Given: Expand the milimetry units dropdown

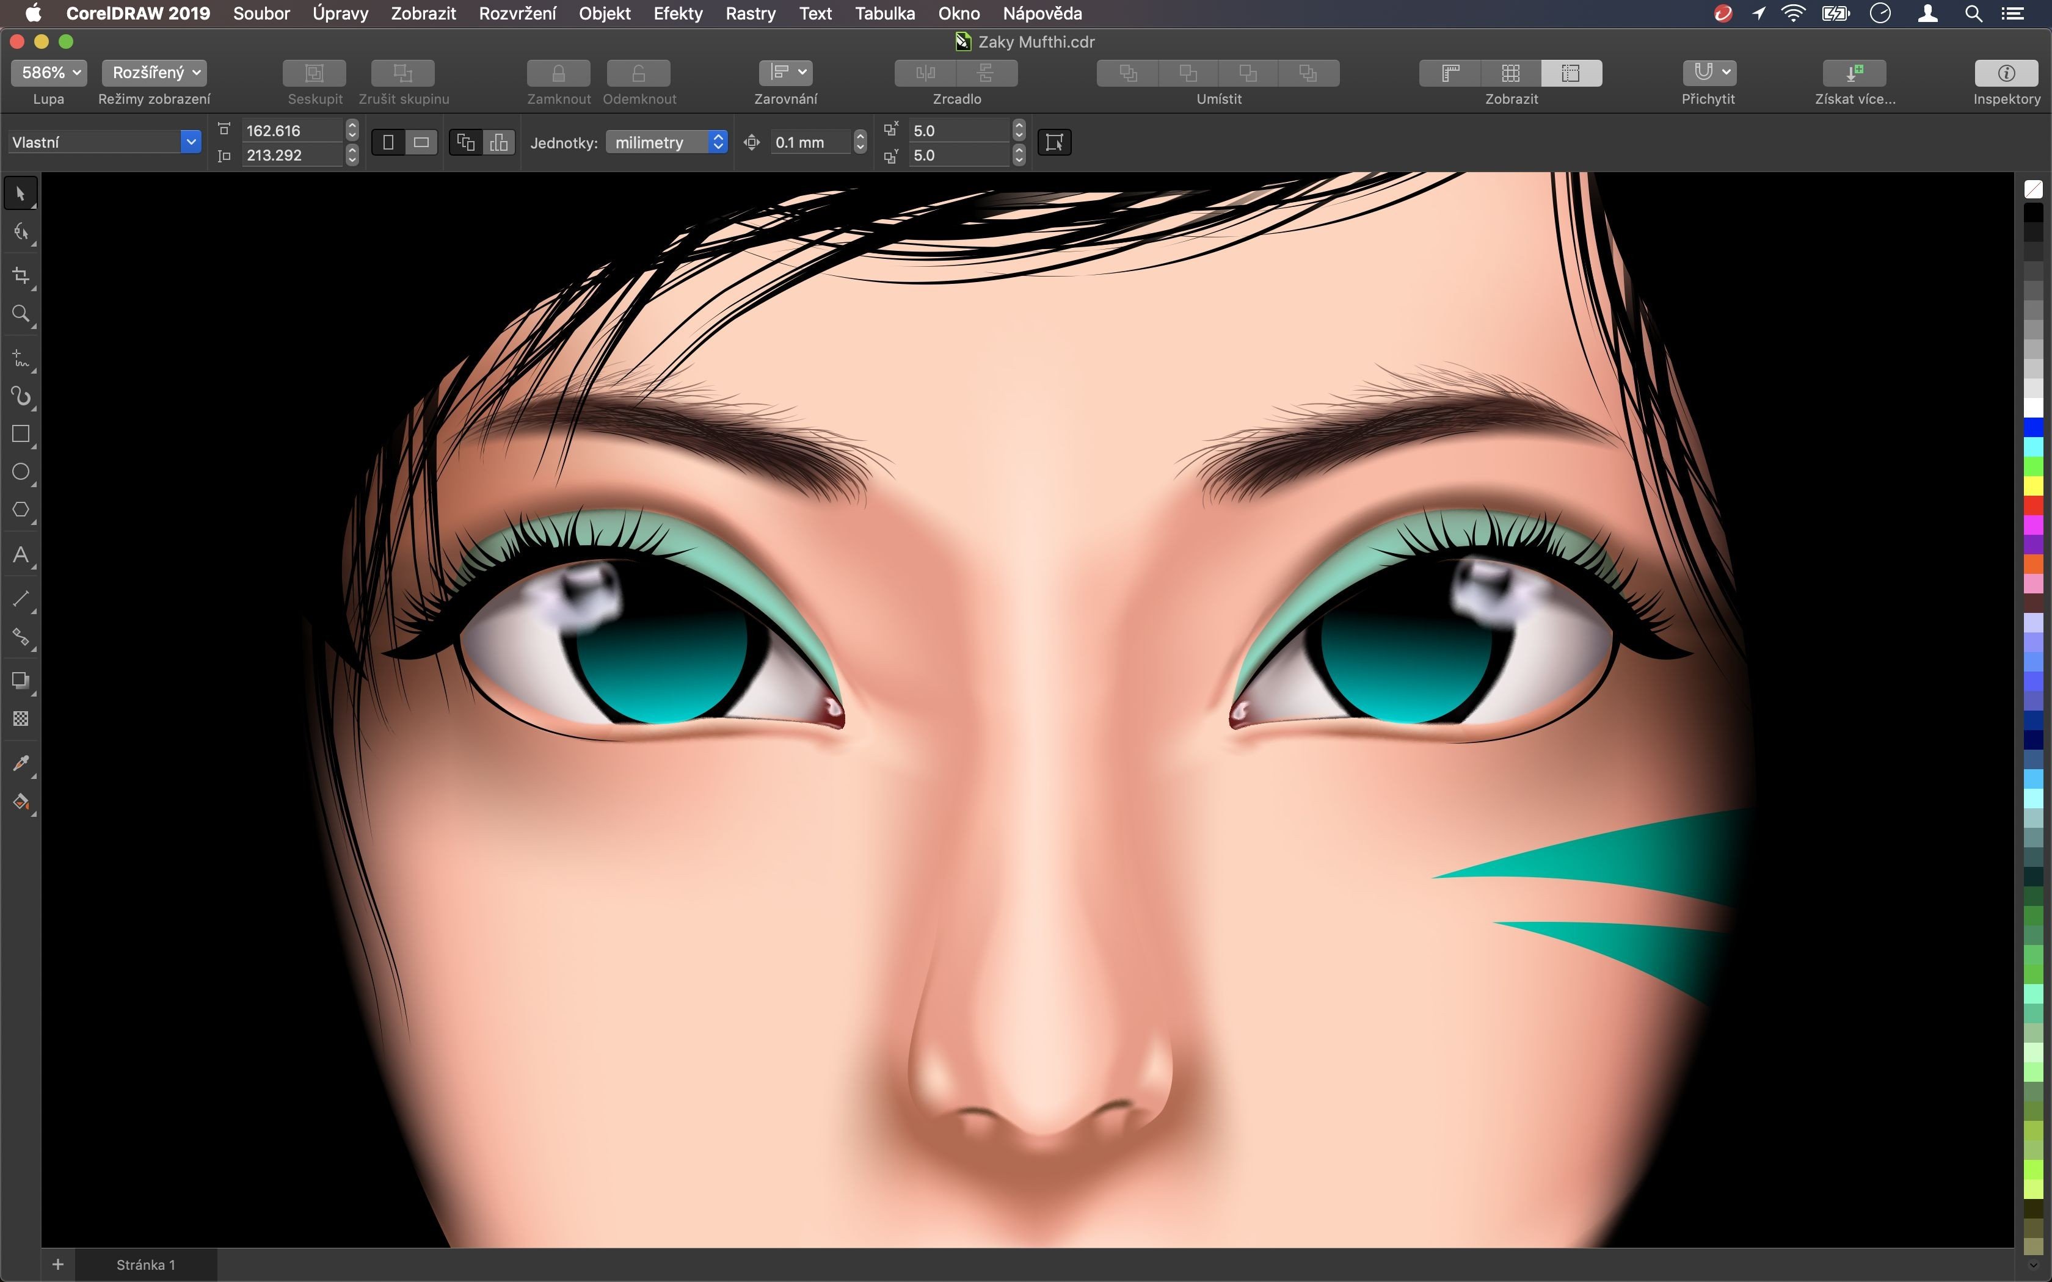Looking at the screenshot, I should [666, 142].
